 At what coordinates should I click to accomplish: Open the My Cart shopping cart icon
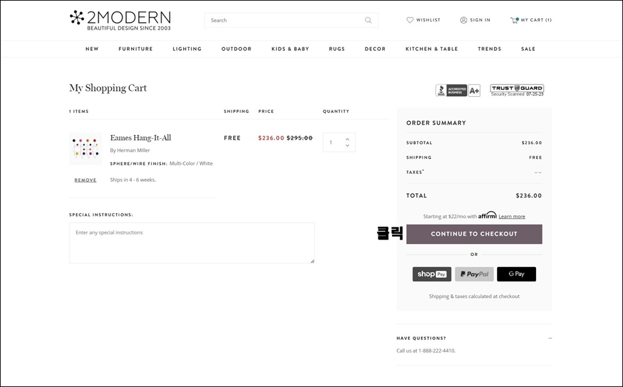click(x=514, y=20)
